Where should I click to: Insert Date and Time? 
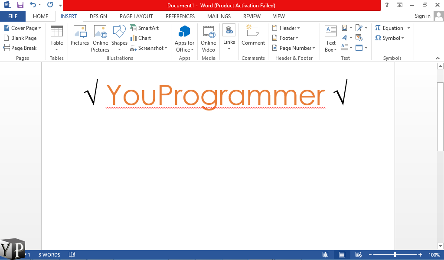pos(359,38)
